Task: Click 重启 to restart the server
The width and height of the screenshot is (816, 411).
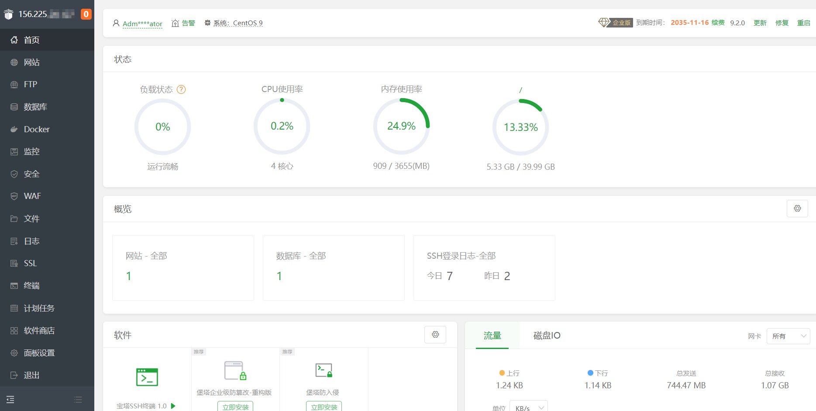Action: [805, 23]
